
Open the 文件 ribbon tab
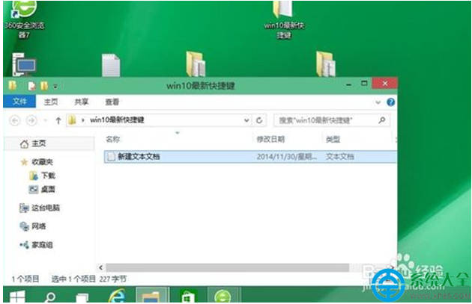pyautogui.click(x=19, y=102)
